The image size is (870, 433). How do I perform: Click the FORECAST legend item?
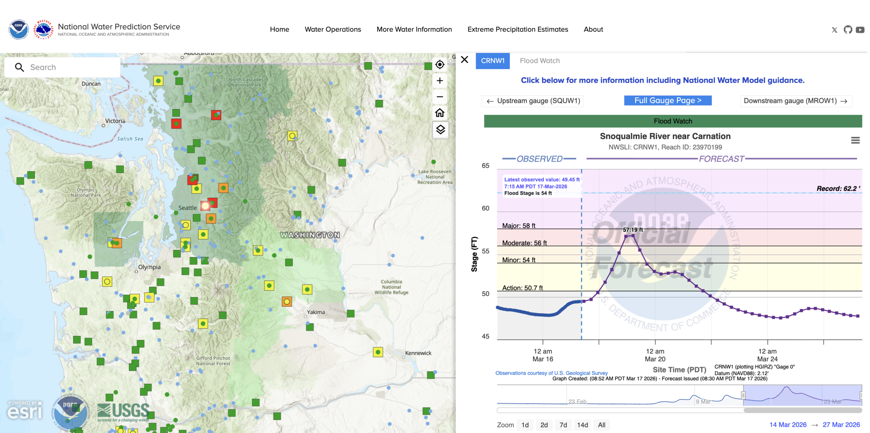click(x=721, y=159)
